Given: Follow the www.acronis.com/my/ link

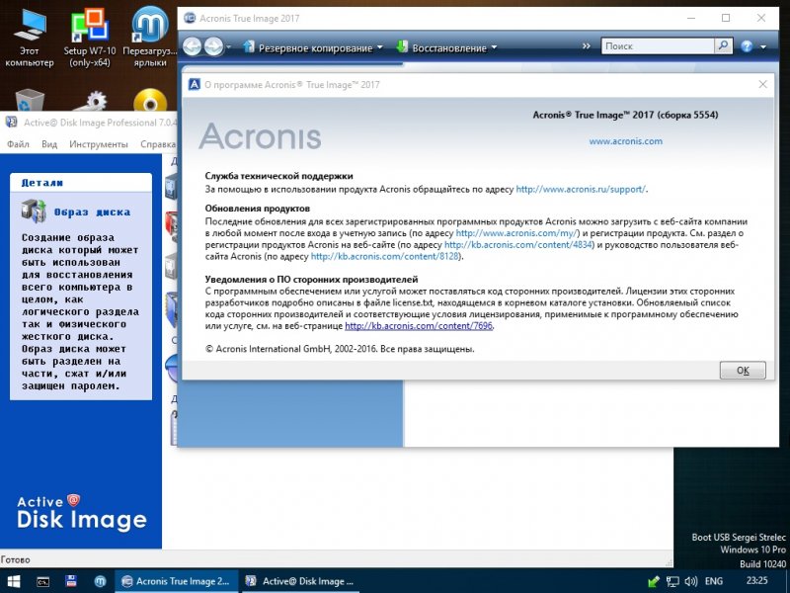Looking at the screenshot, I should point(517,233).
